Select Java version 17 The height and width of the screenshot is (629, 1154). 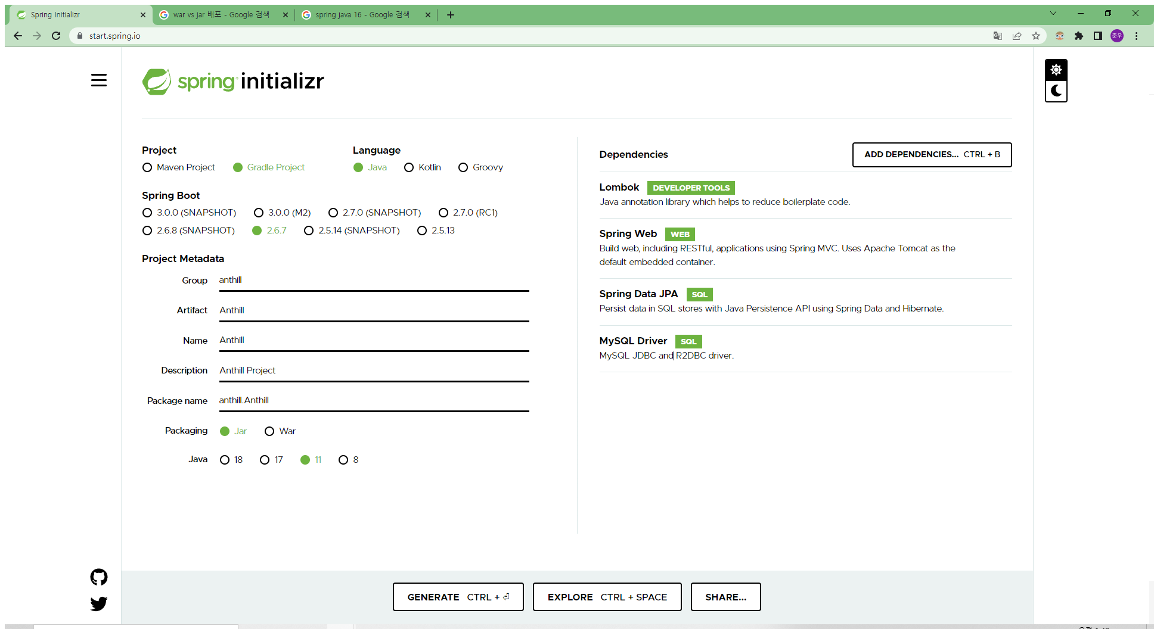[x=272, y=460]
